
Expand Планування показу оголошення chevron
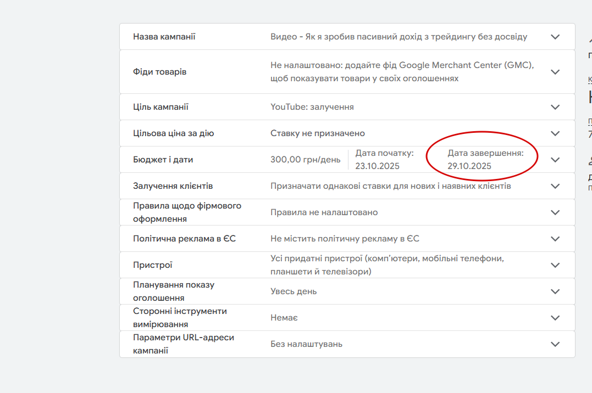[x=555, y=291]
